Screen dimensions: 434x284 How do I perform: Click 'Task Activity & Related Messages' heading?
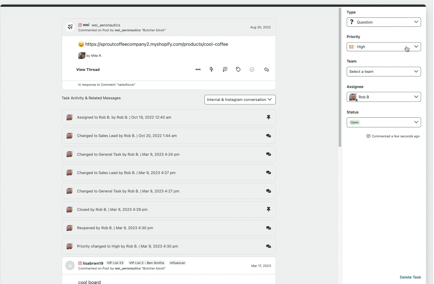pos(91,98)
